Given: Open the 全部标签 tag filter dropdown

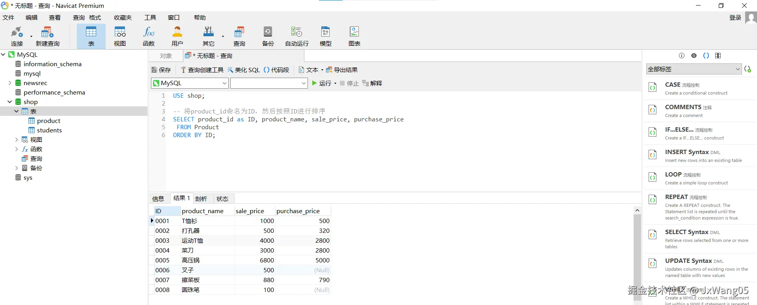Looking at the screenshot, I should 694,69.
